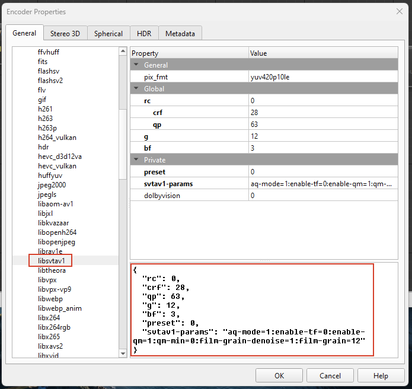Screen dimensions: 412x389
Task: Open Help for encoder properties
Action: (381, 375)
